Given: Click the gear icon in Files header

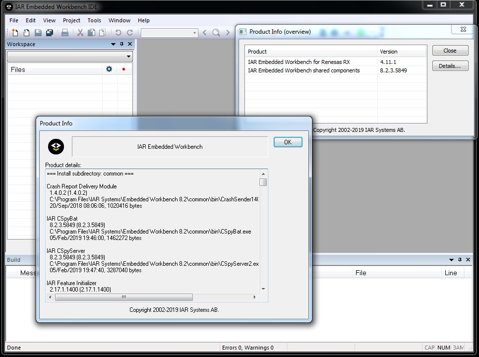Looking at the screenshot, I should coord(109,69).
